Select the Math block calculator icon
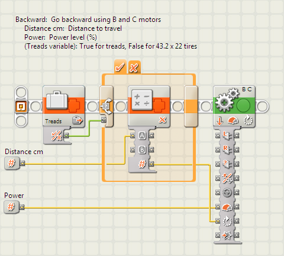 (x=142, y=100)
